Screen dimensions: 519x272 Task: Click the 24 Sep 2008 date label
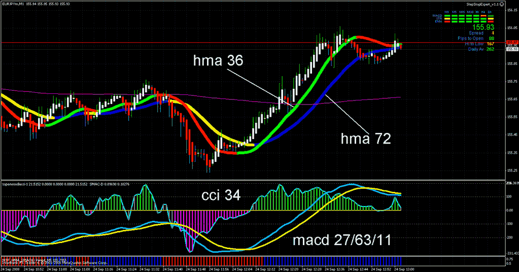[x=9, y=269]
